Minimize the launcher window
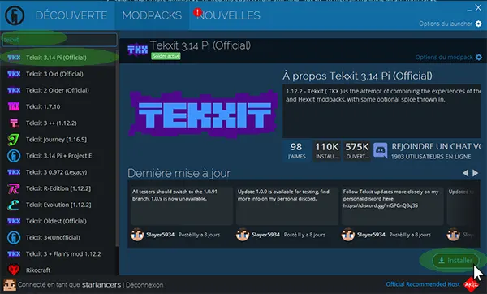The image size is (487, 294). (469, 10)
